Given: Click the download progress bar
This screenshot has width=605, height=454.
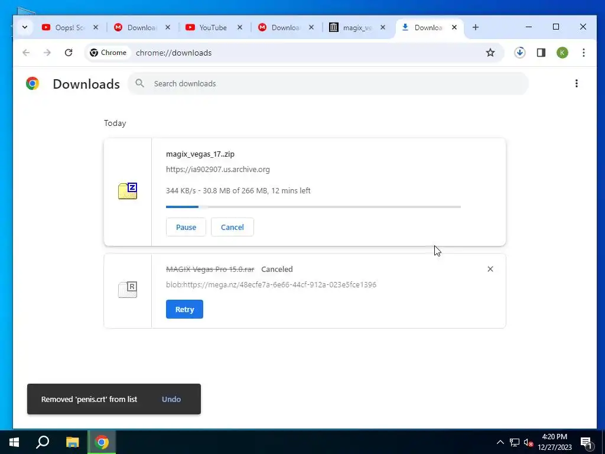Looking at the screenshot, I should [x=313, y=207].
